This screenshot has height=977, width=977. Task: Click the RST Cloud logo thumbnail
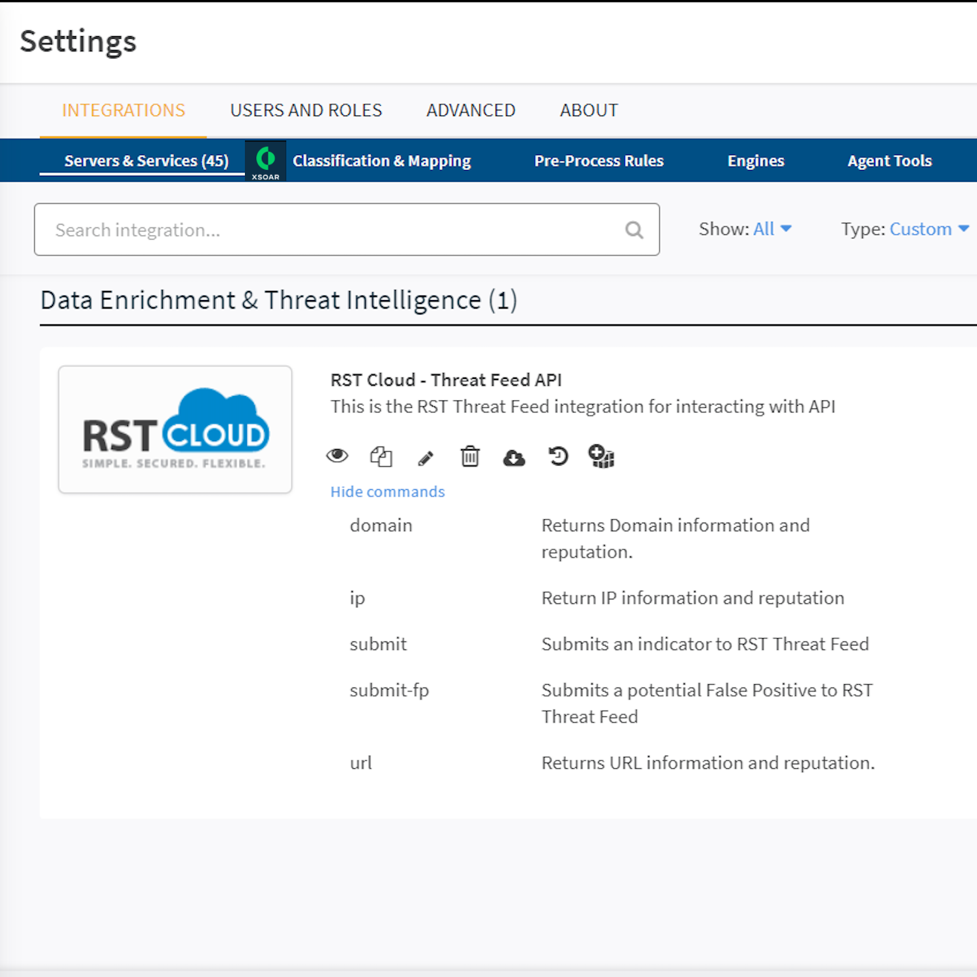(175, 429)
